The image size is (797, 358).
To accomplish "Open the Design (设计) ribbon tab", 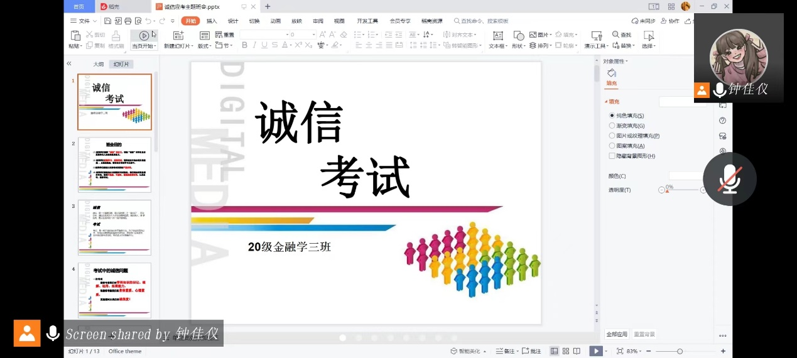I will pos(233,21).
